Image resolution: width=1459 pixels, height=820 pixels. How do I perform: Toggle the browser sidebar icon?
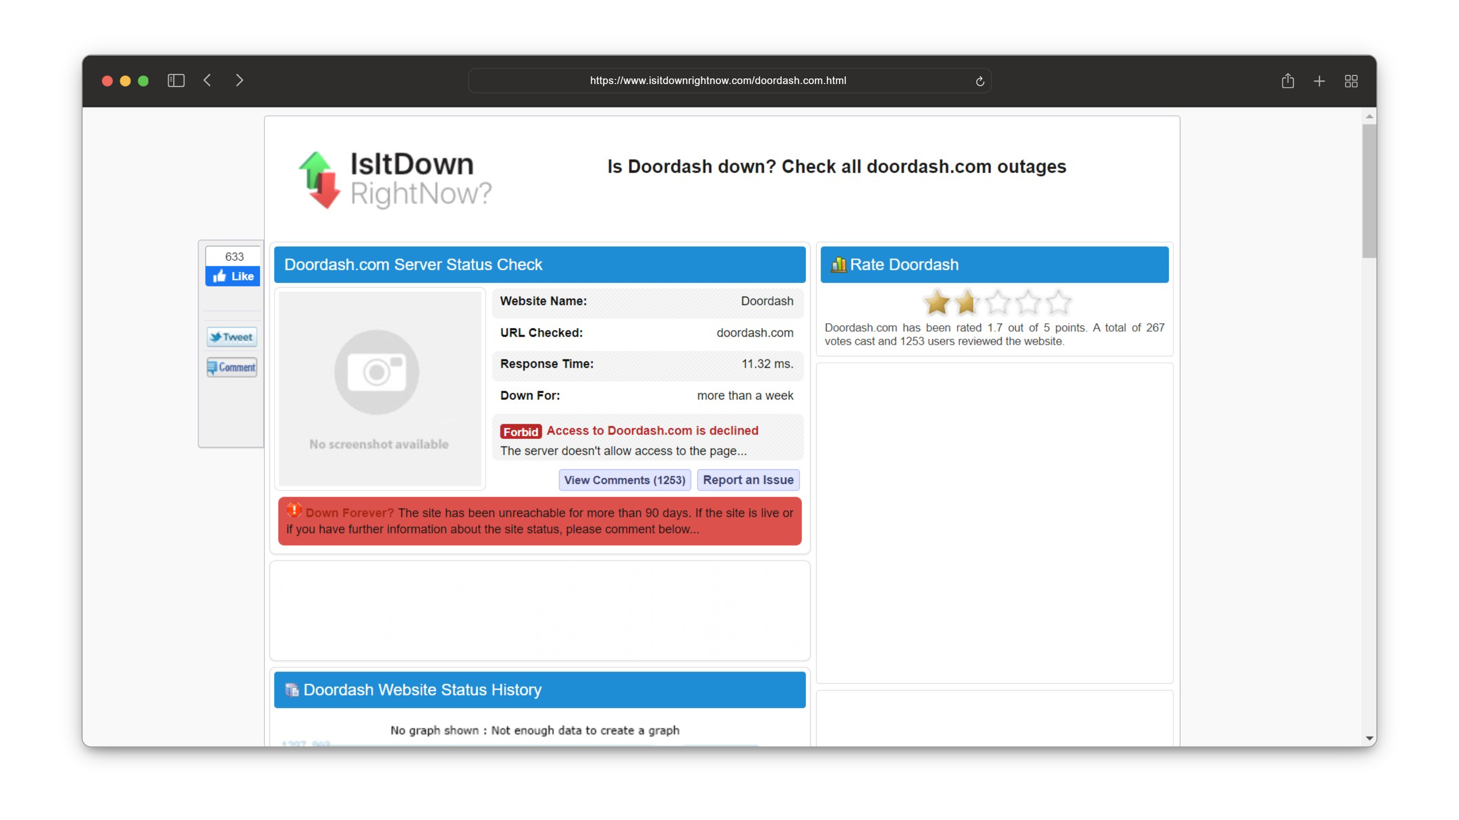pyautogui.click(x=176, y=81)
